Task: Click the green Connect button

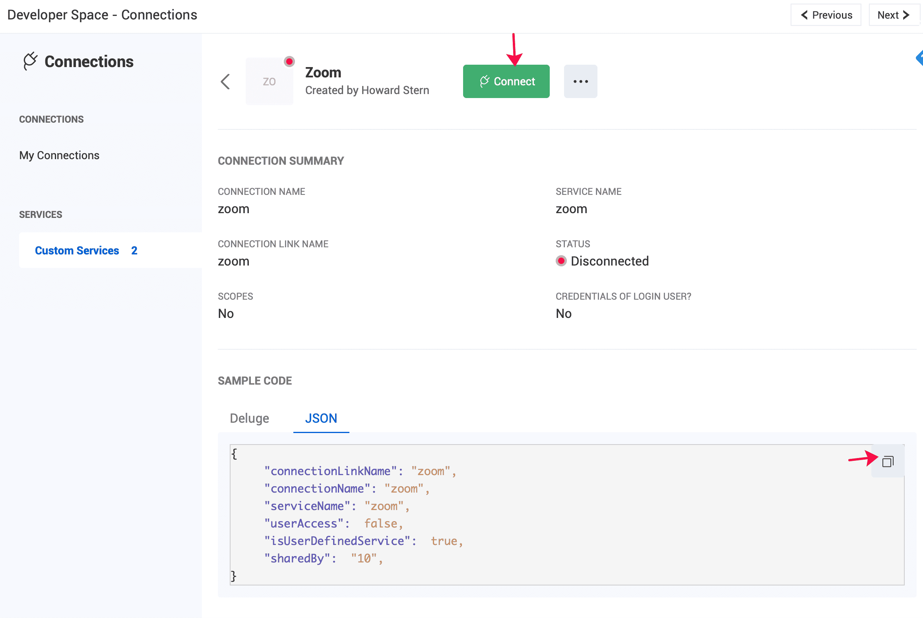Action: (x=506, y=81)
